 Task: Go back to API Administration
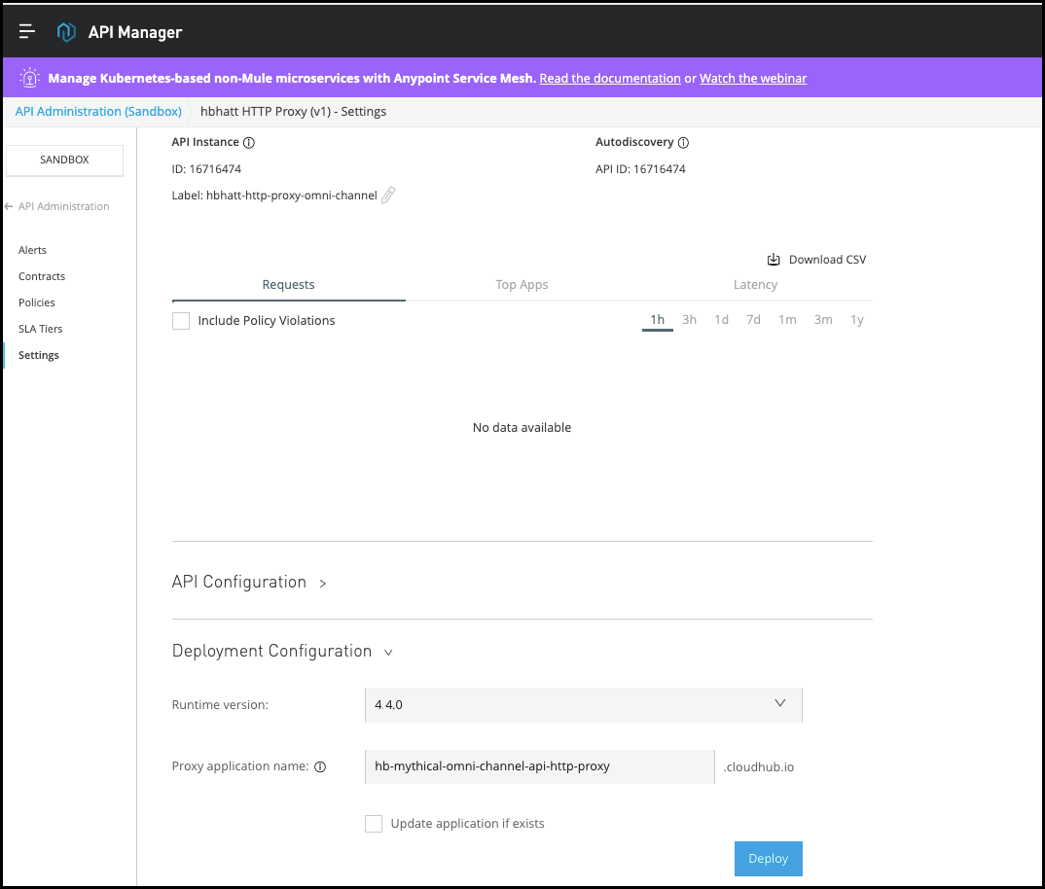[63, 206]
